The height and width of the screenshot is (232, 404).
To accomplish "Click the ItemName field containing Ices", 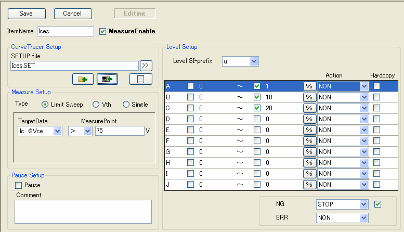I will (66, 31).
